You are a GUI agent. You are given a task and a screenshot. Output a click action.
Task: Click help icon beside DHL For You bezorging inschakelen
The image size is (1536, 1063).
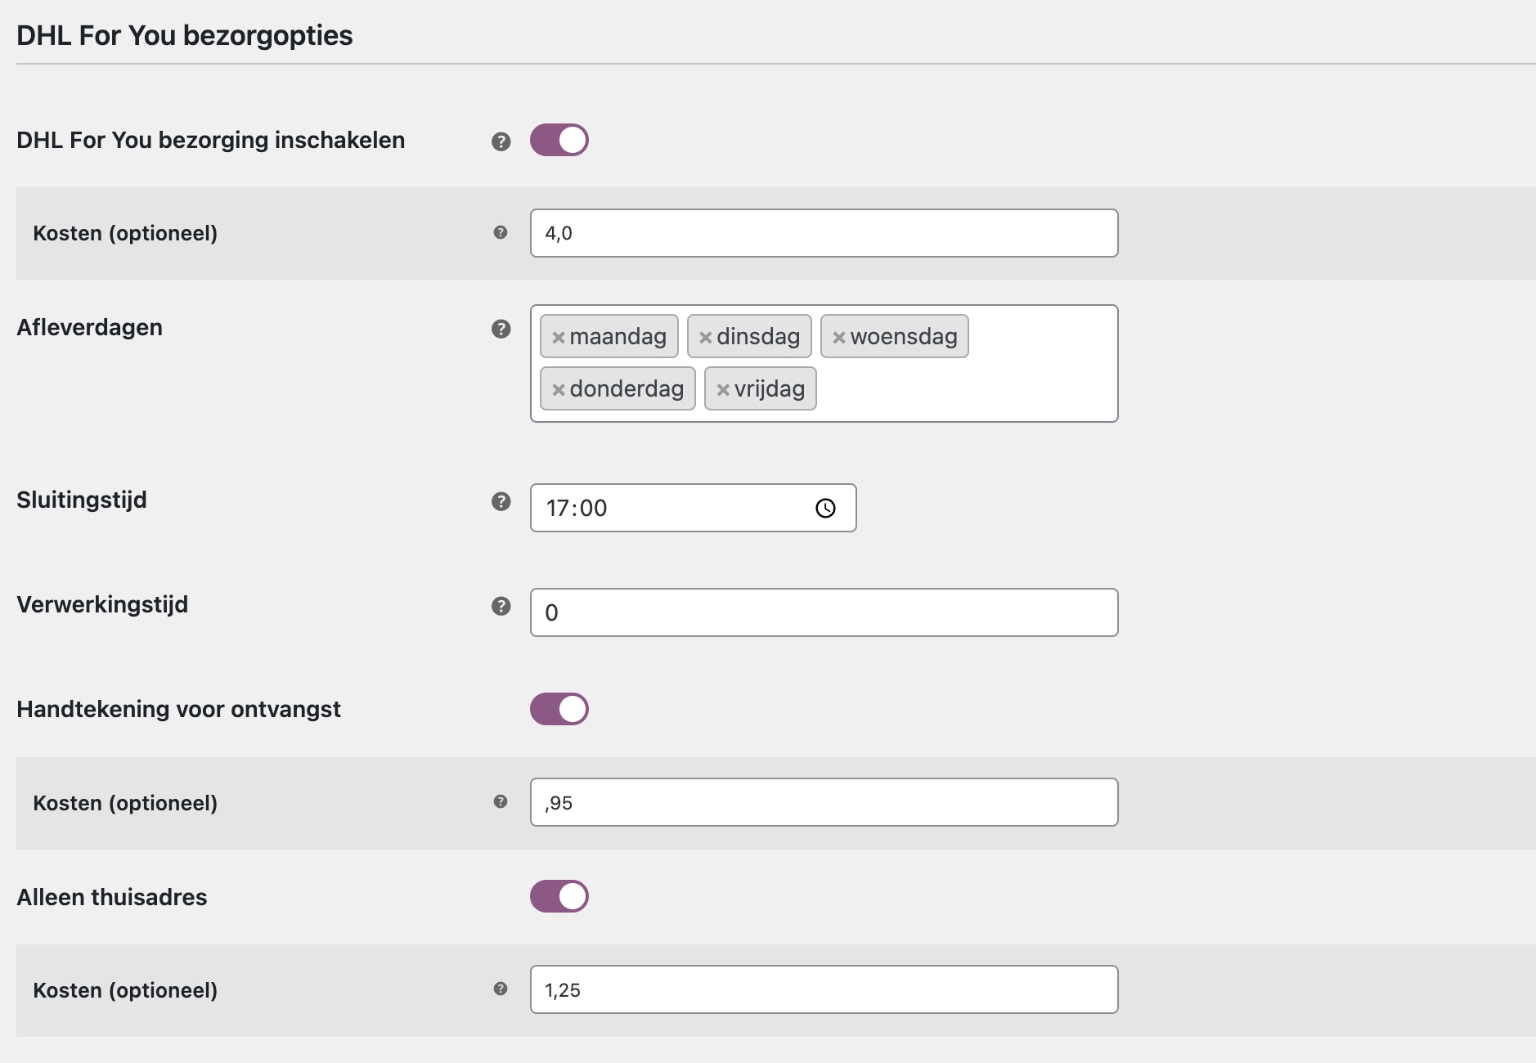point(499,141)
